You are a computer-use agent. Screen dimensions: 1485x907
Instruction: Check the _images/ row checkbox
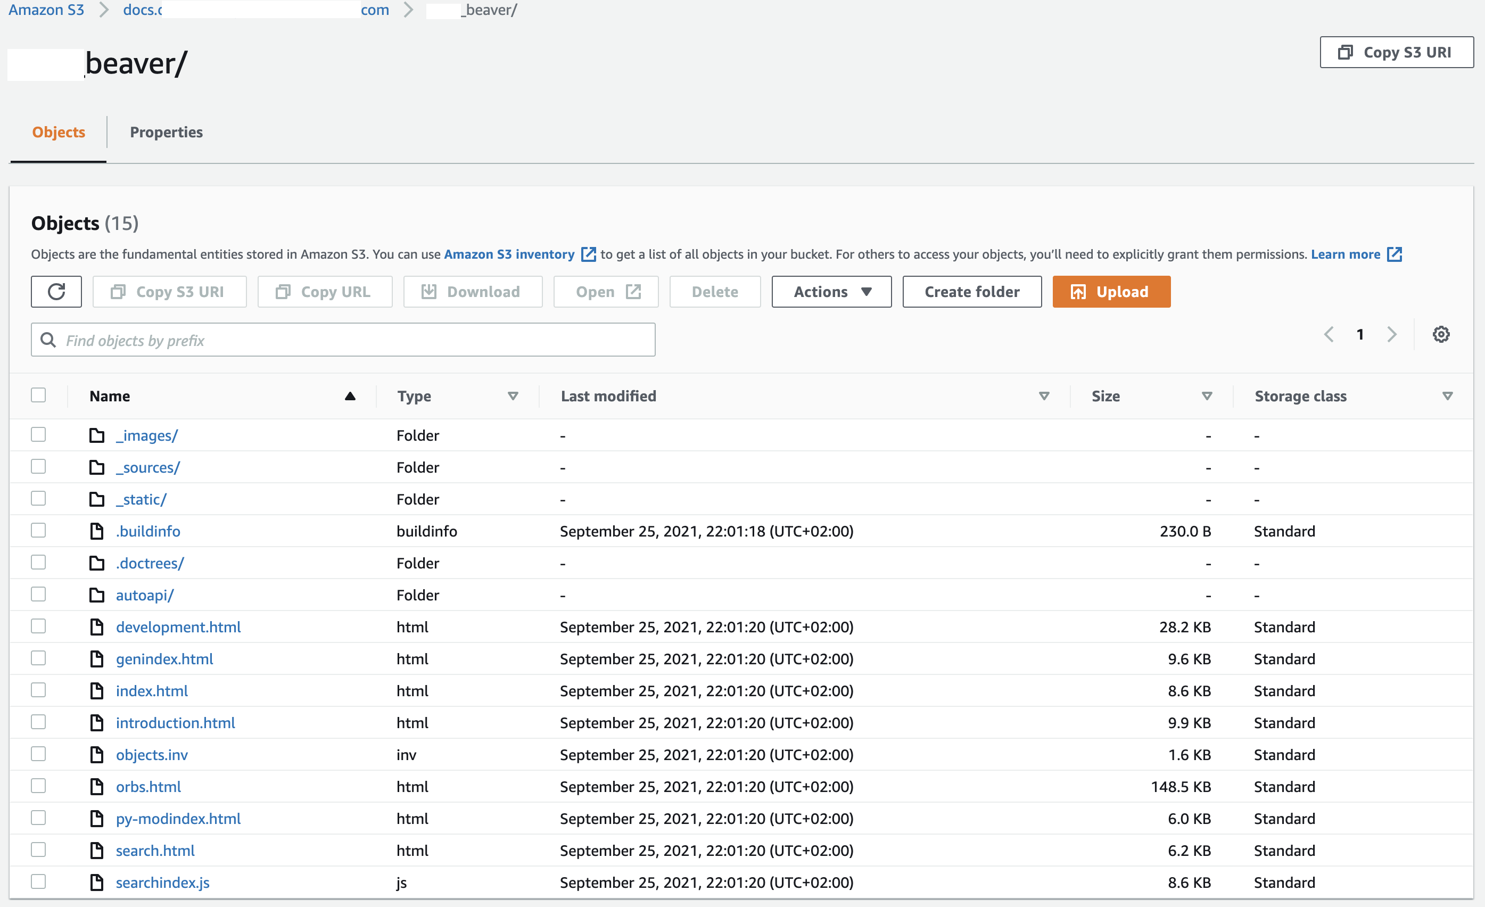click(38, 434)
